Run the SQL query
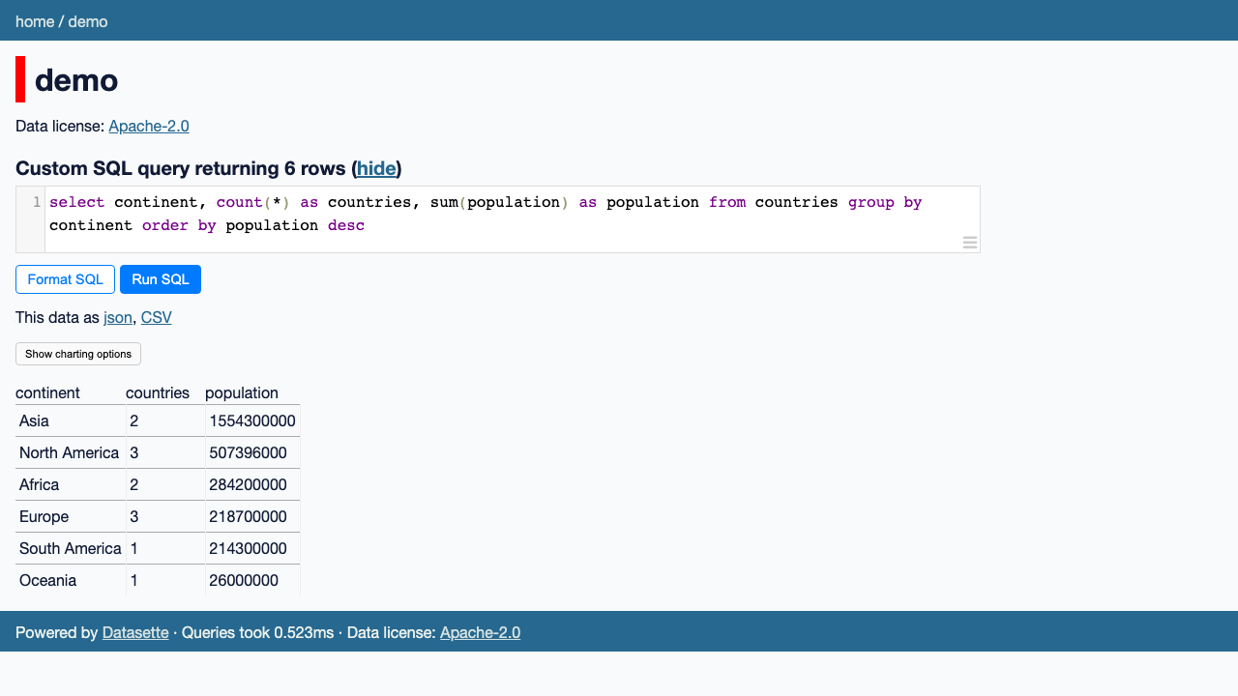This screenshot has width=1238, height=696. [161, 279]
